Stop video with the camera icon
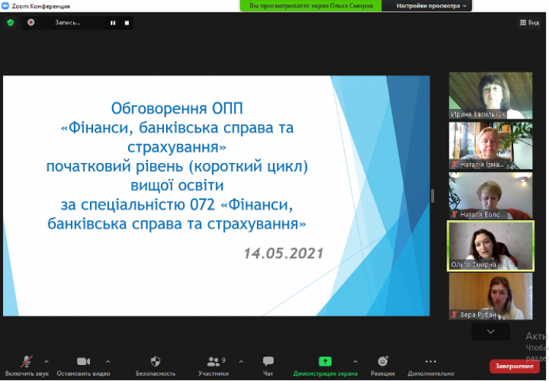This screenshot has width=549, height=381. click(83, 362)
